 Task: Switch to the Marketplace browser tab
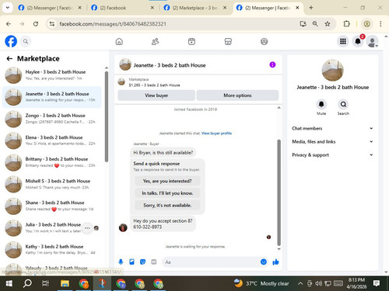[194, 8]
